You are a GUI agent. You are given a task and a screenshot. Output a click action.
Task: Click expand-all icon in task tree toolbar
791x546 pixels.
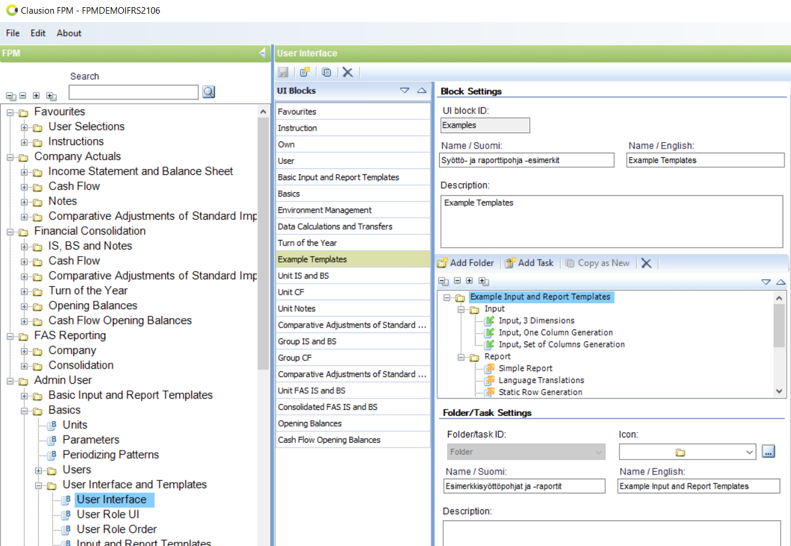484,282
